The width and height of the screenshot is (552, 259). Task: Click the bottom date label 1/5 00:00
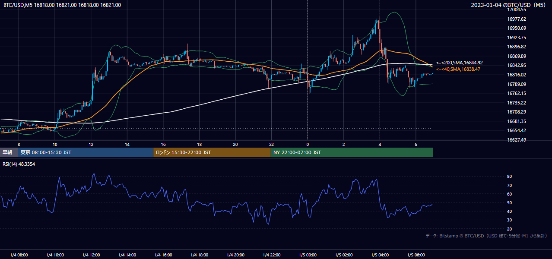(308, 255)
